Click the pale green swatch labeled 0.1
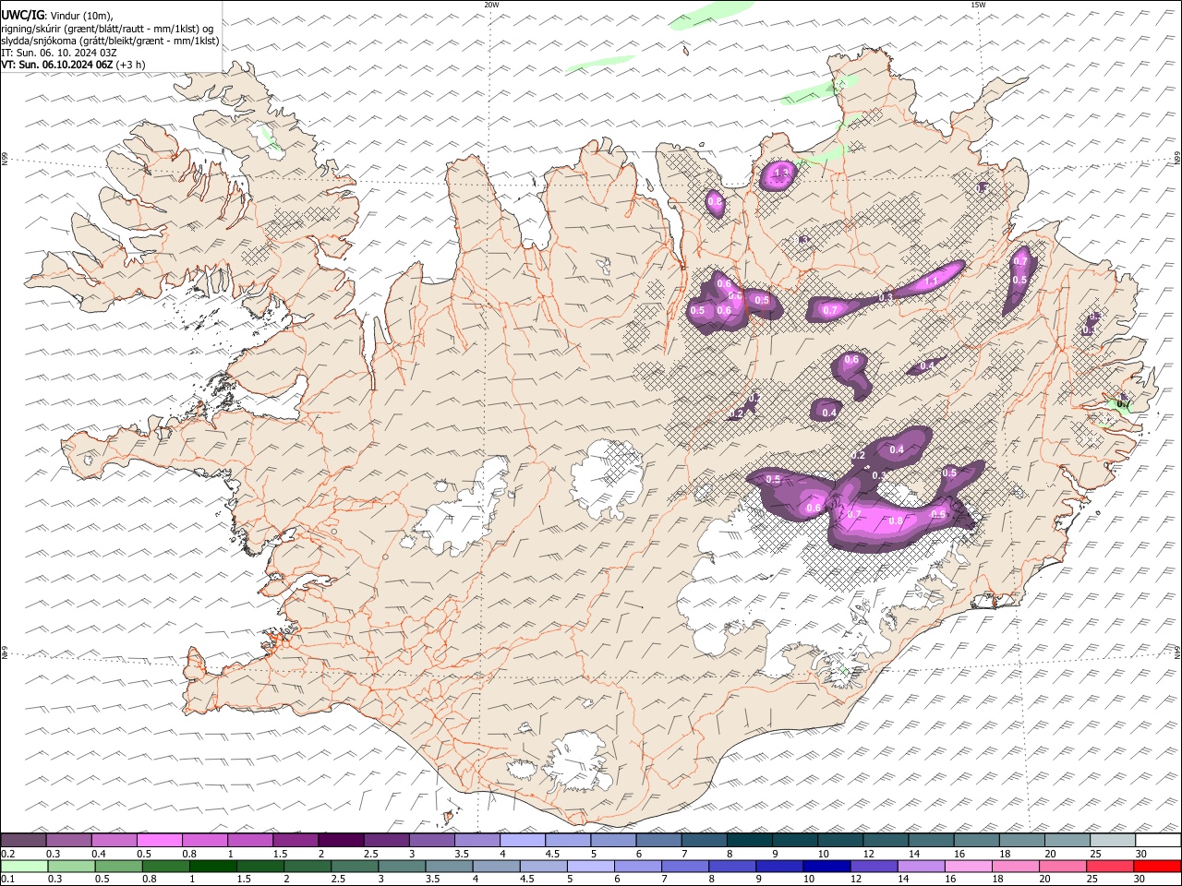Image resolution: width=1182 pixels, height=886 pixels. coord(24,867)
